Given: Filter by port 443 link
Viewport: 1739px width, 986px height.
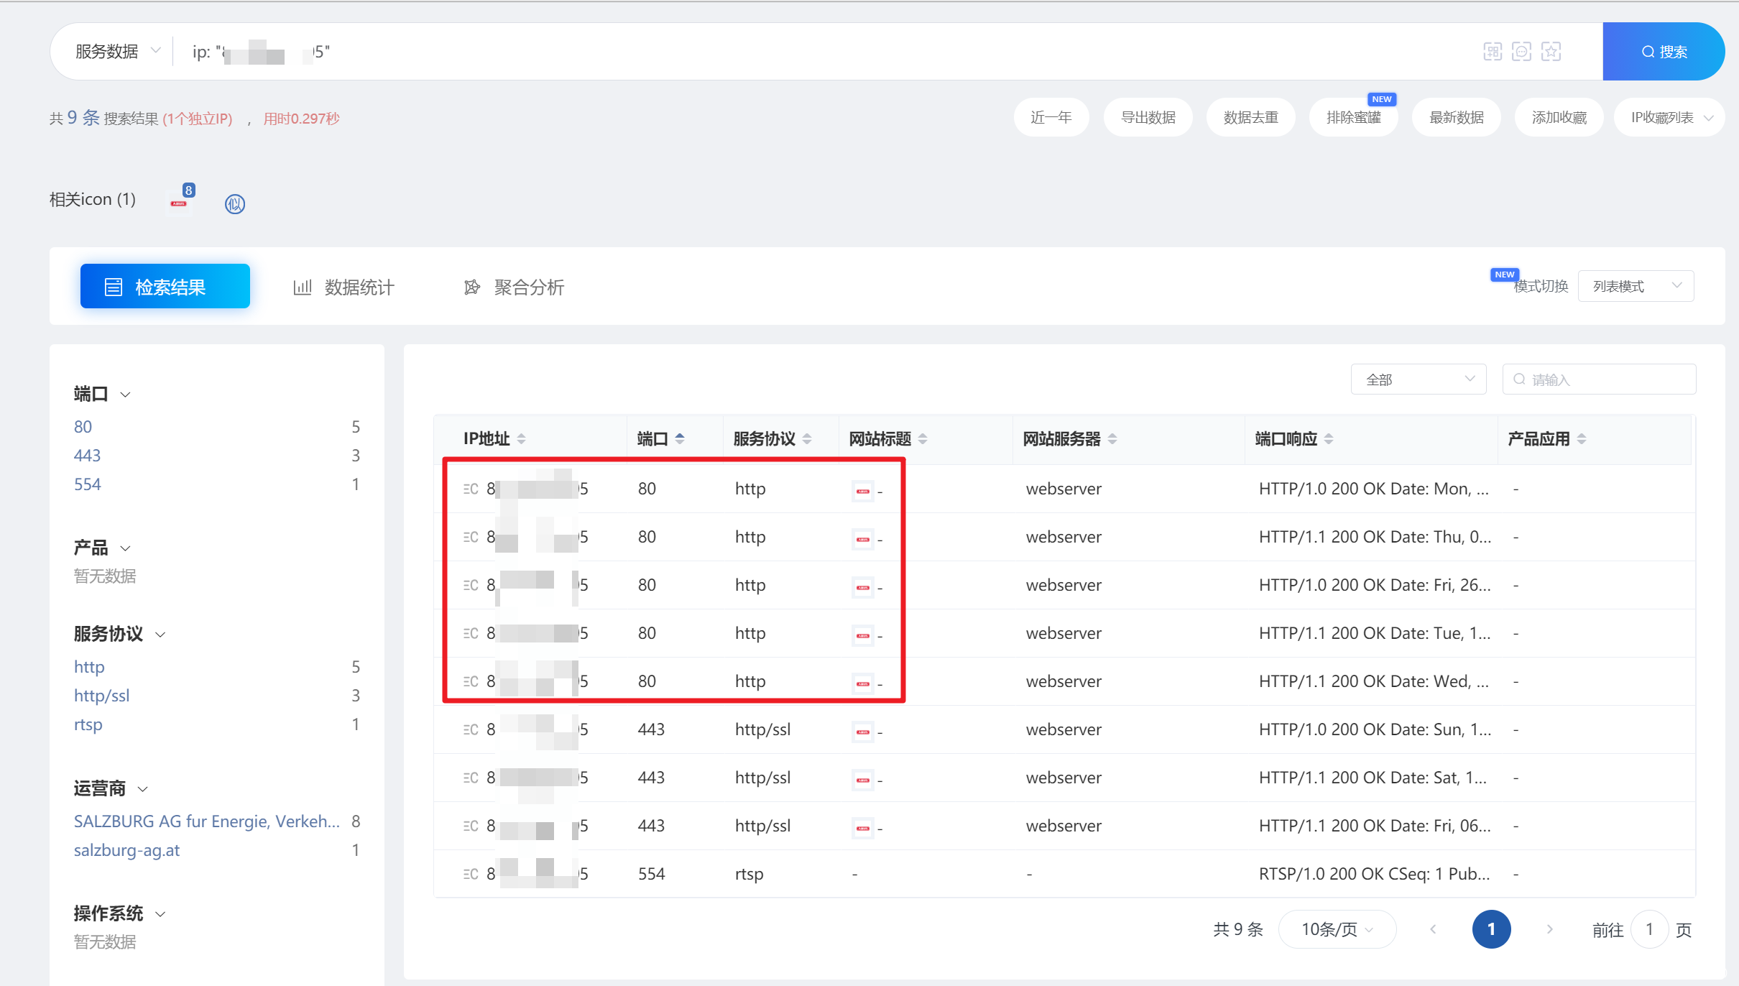Looking at the screenshot, I should pos(87,456).
